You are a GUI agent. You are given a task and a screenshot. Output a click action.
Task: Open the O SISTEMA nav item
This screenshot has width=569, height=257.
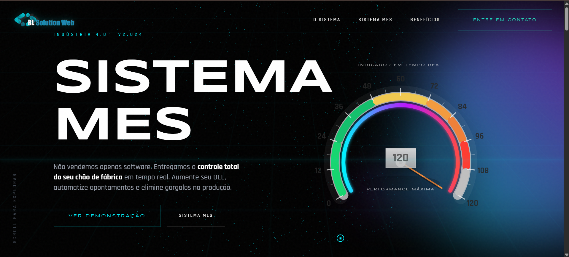click(327, 20)
